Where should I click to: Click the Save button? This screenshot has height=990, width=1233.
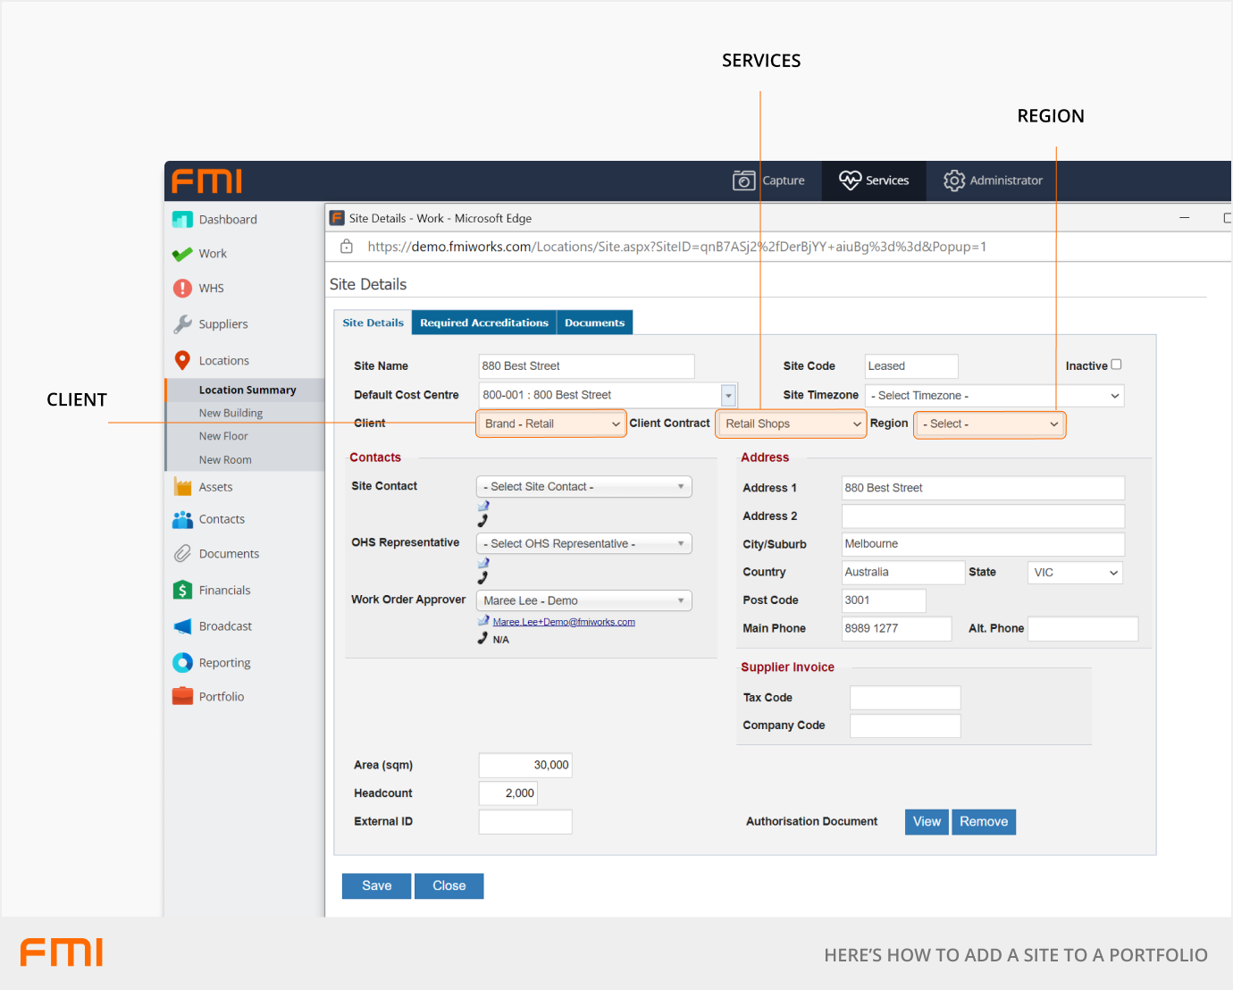point(376,885)
